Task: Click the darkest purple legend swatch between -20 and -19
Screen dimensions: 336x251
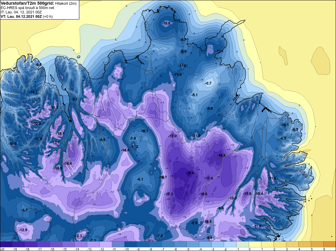Action: (6, 244)
